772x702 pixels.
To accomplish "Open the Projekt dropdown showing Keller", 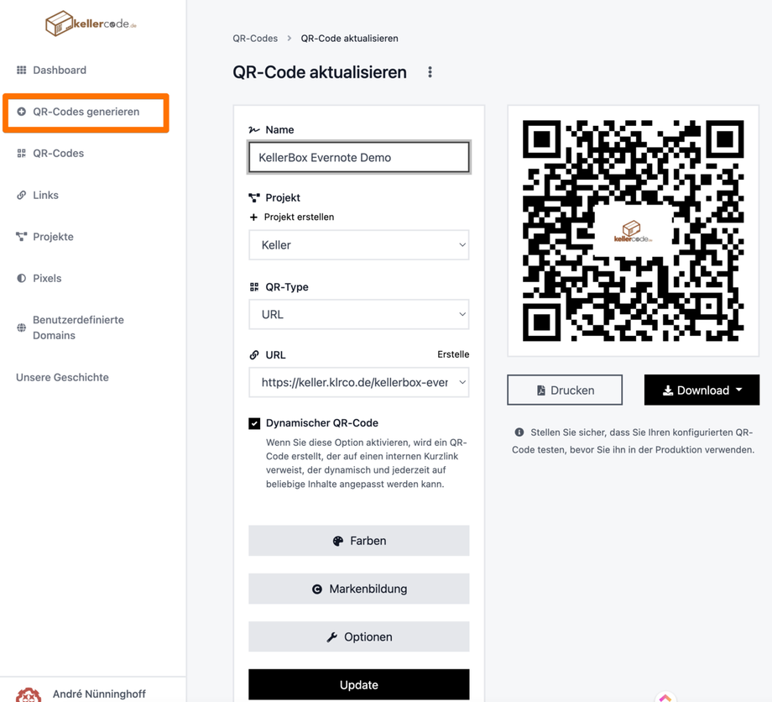I will pyautogui.click(x=358, y=245).
